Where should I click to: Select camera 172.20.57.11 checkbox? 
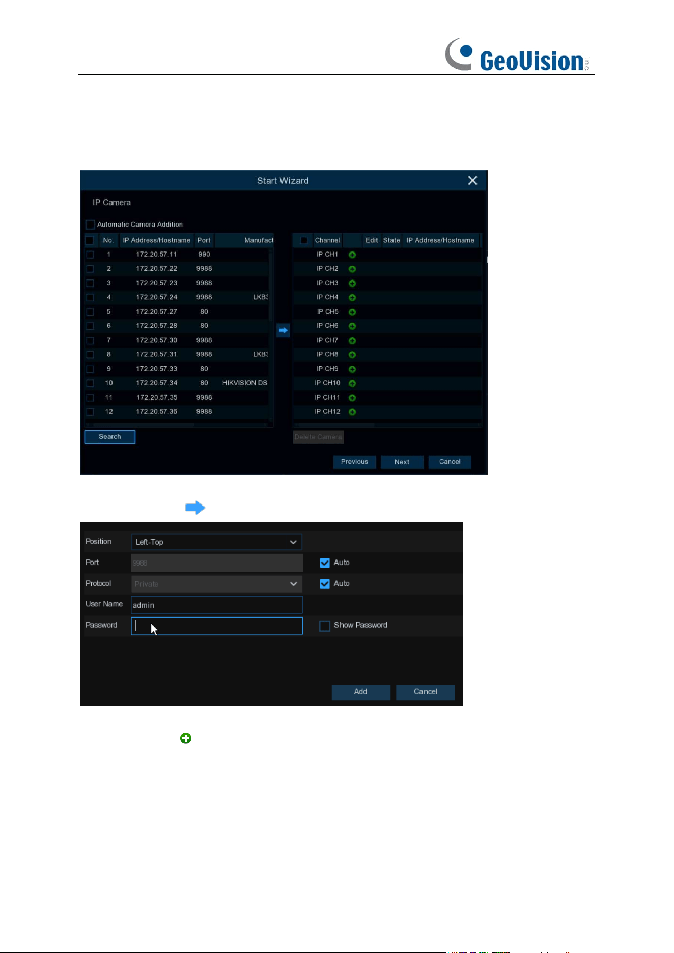[90, 255]
